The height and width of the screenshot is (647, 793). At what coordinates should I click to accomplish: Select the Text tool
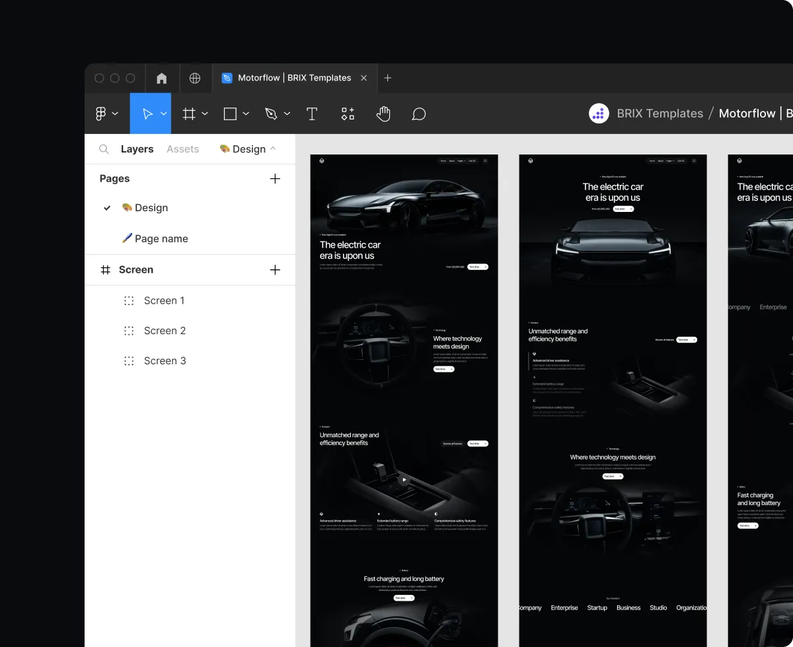[x=311, y=113]
